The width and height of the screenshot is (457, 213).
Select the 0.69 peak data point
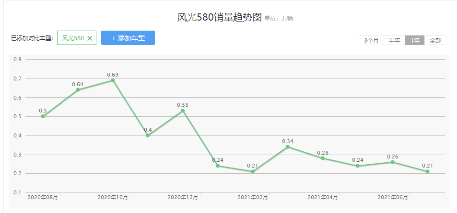[x=113, y=80]
